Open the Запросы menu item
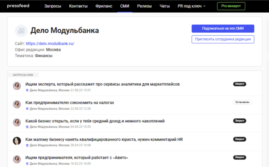This screenshot has width=269, height=167. coord(53,6)
